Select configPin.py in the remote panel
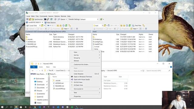Viewport: 194px width, 109px height. pos(99,42)
